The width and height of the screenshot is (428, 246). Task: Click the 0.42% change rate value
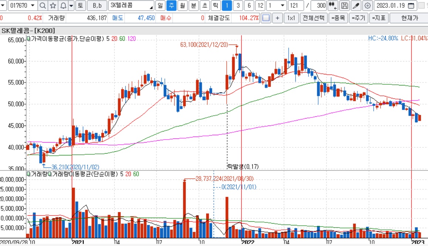pos(35,18)
